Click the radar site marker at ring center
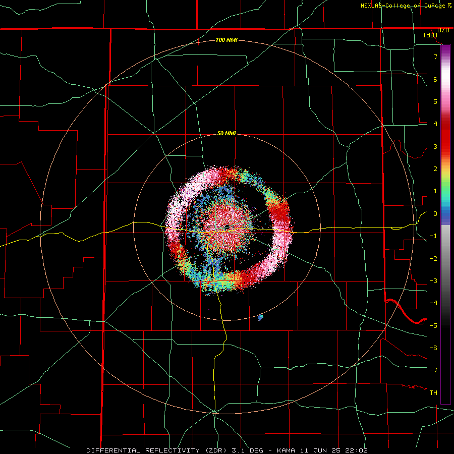The height and width of the screenshot is (454, 454). coord(227,226)
